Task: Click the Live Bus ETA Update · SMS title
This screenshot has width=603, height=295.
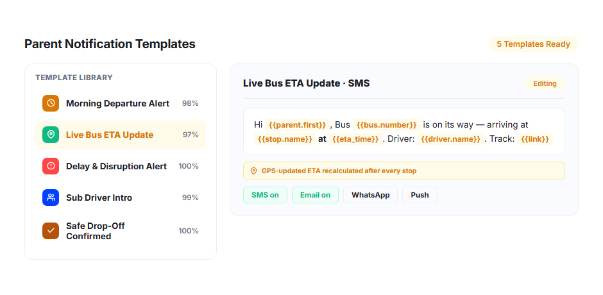Action: click(x=306, y=83)
